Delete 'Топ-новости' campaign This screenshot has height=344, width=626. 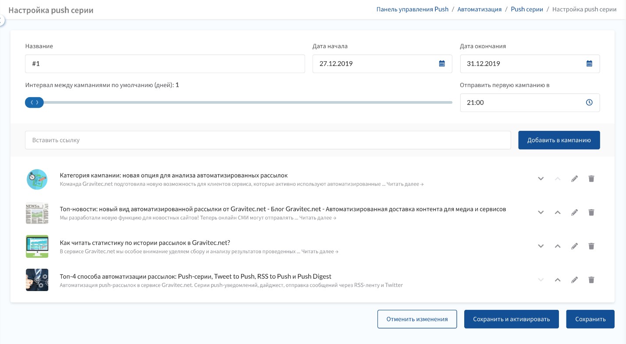(x=591, y=212)
